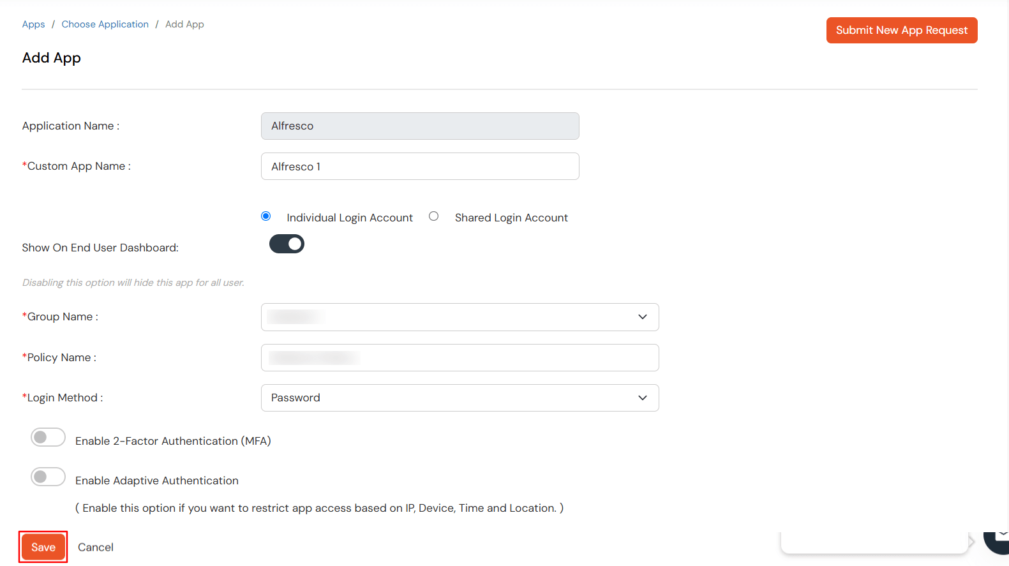
Task: Click the Individual Login Account label
Action: point(350,218)
